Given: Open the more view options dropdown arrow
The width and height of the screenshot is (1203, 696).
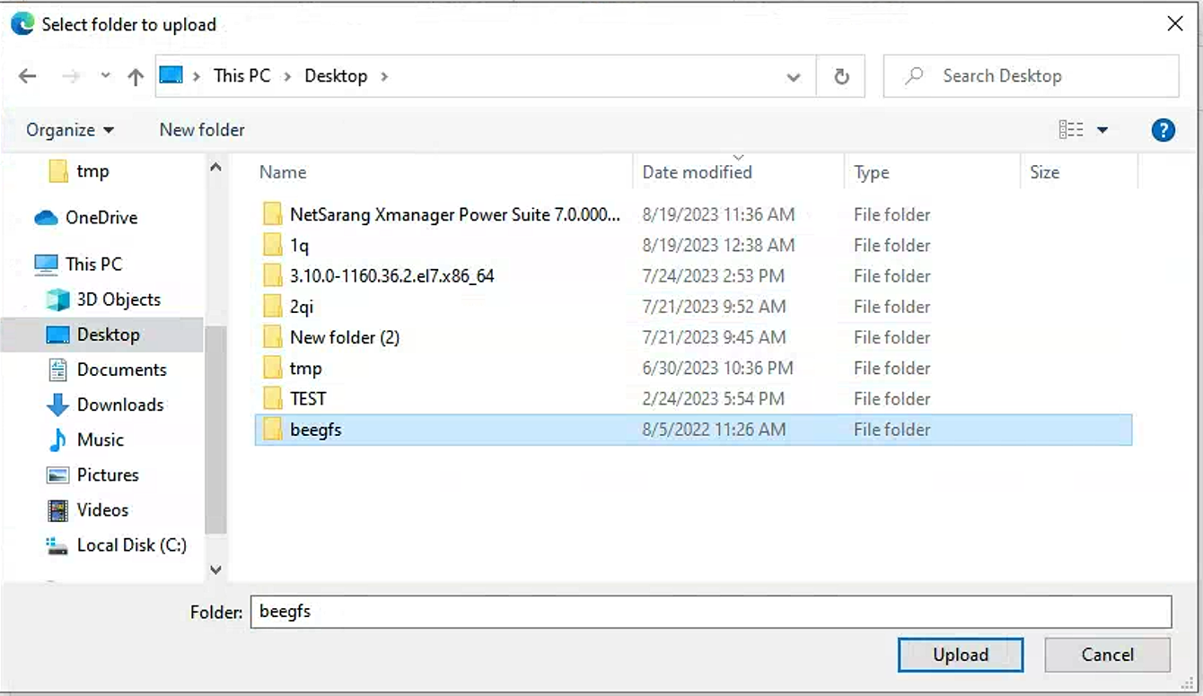Looking at the screenshot, I should (1102, 131).
